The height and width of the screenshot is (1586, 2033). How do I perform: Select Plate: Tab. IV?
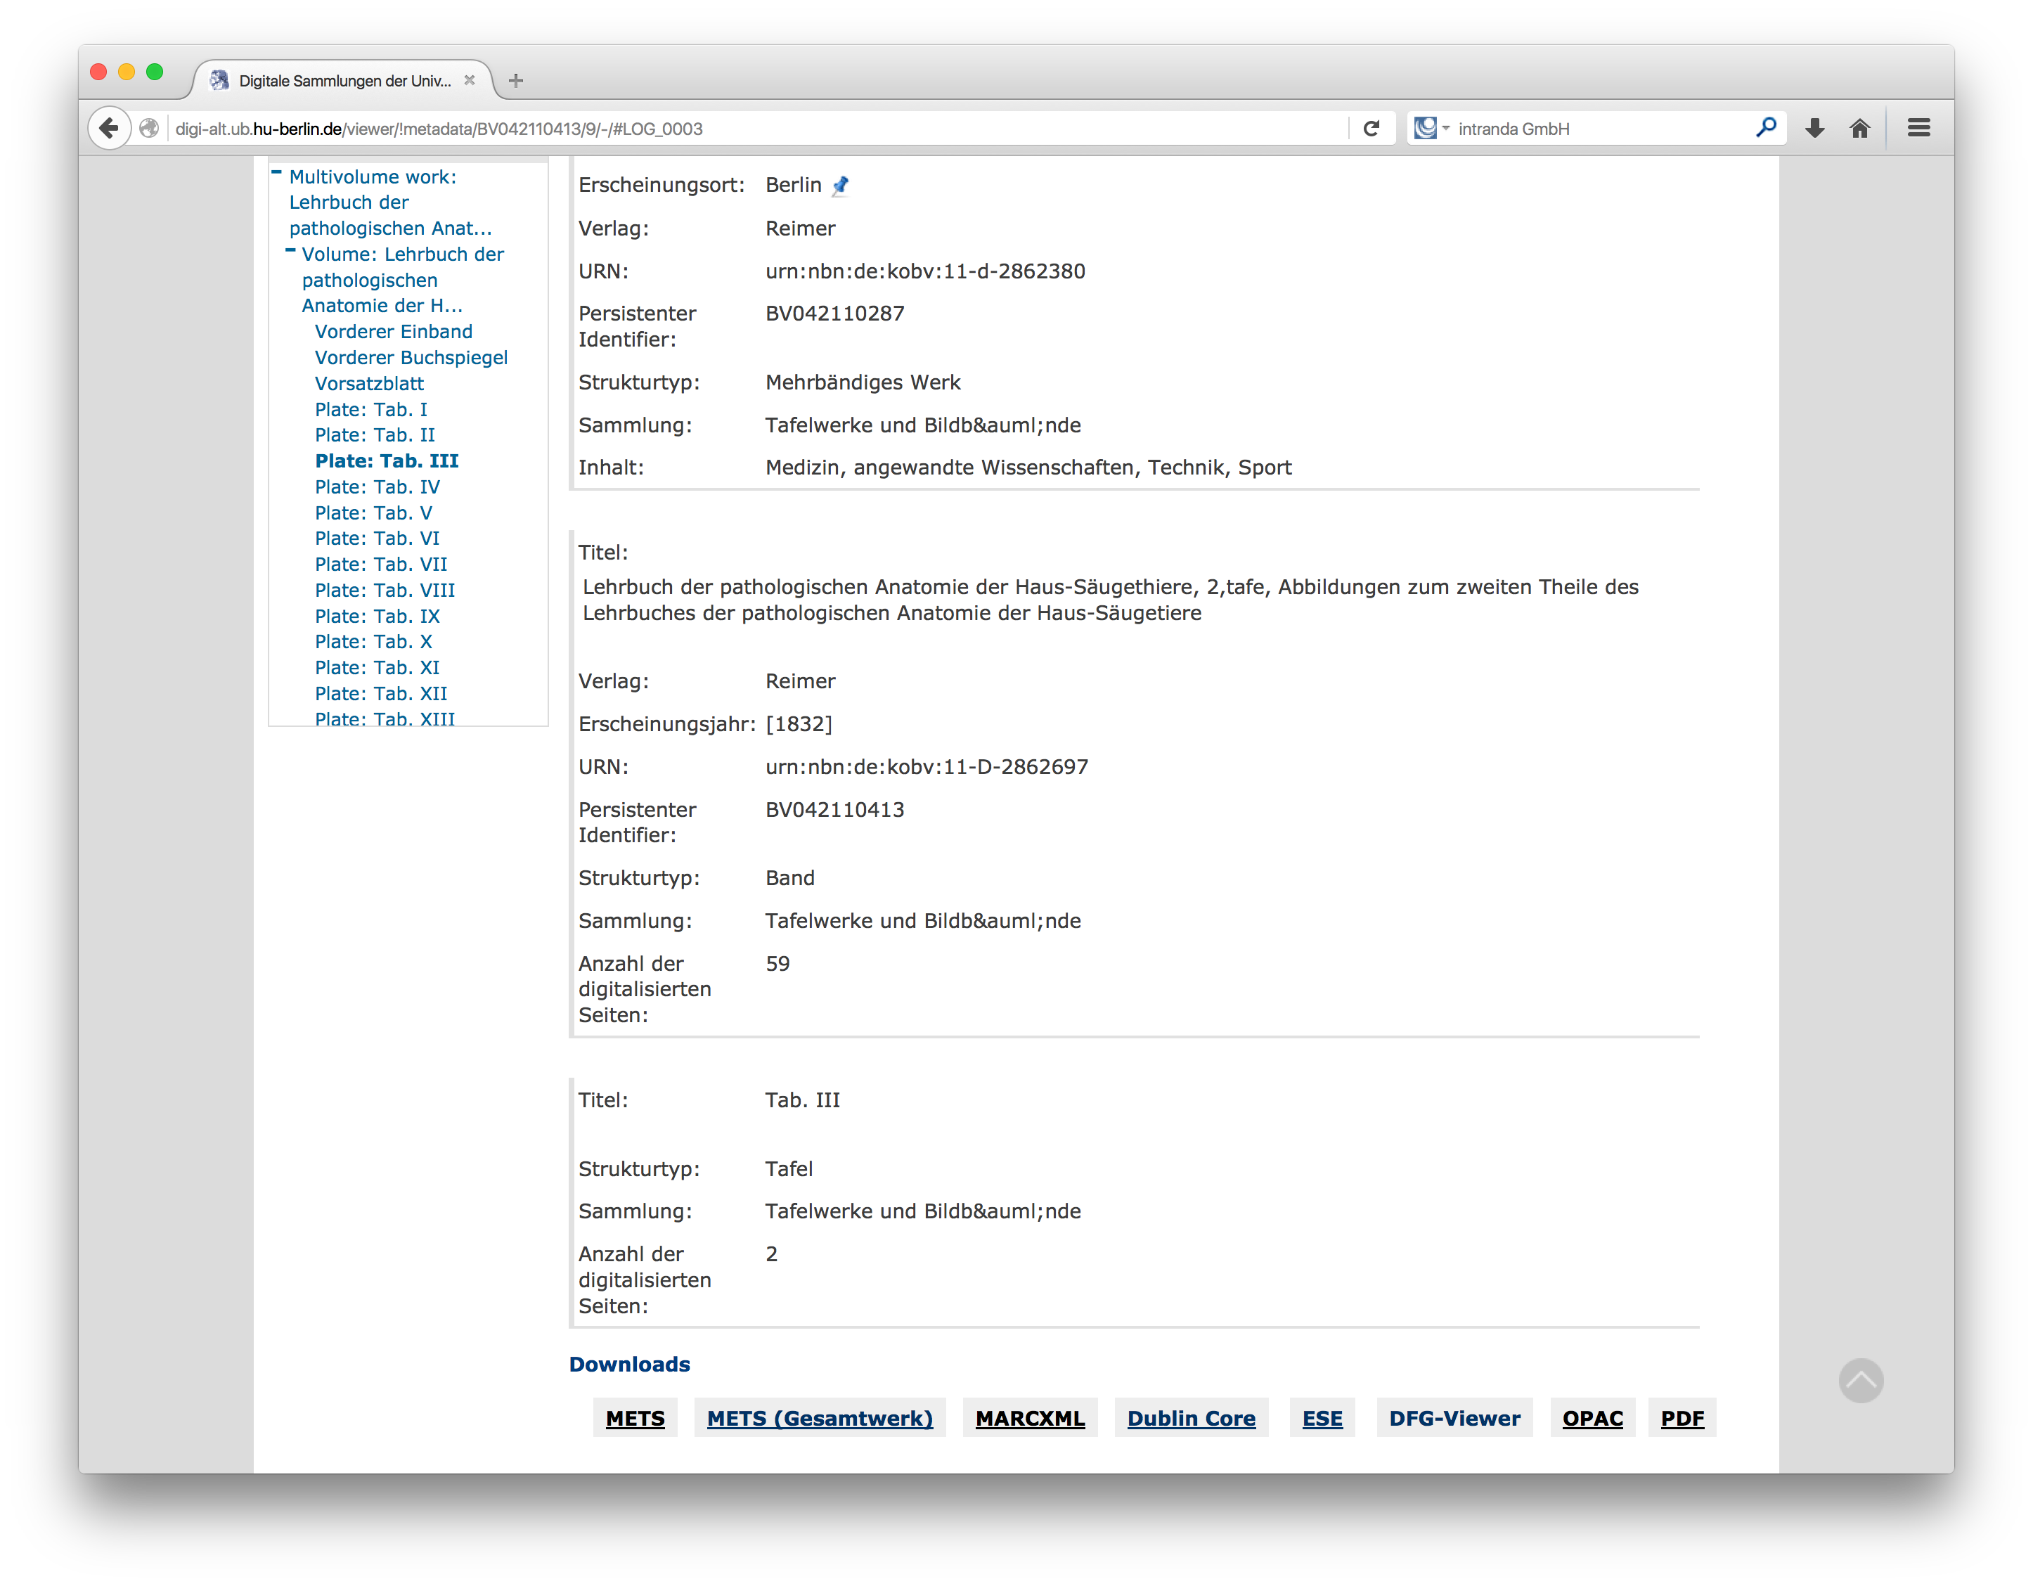click(377, 488)
